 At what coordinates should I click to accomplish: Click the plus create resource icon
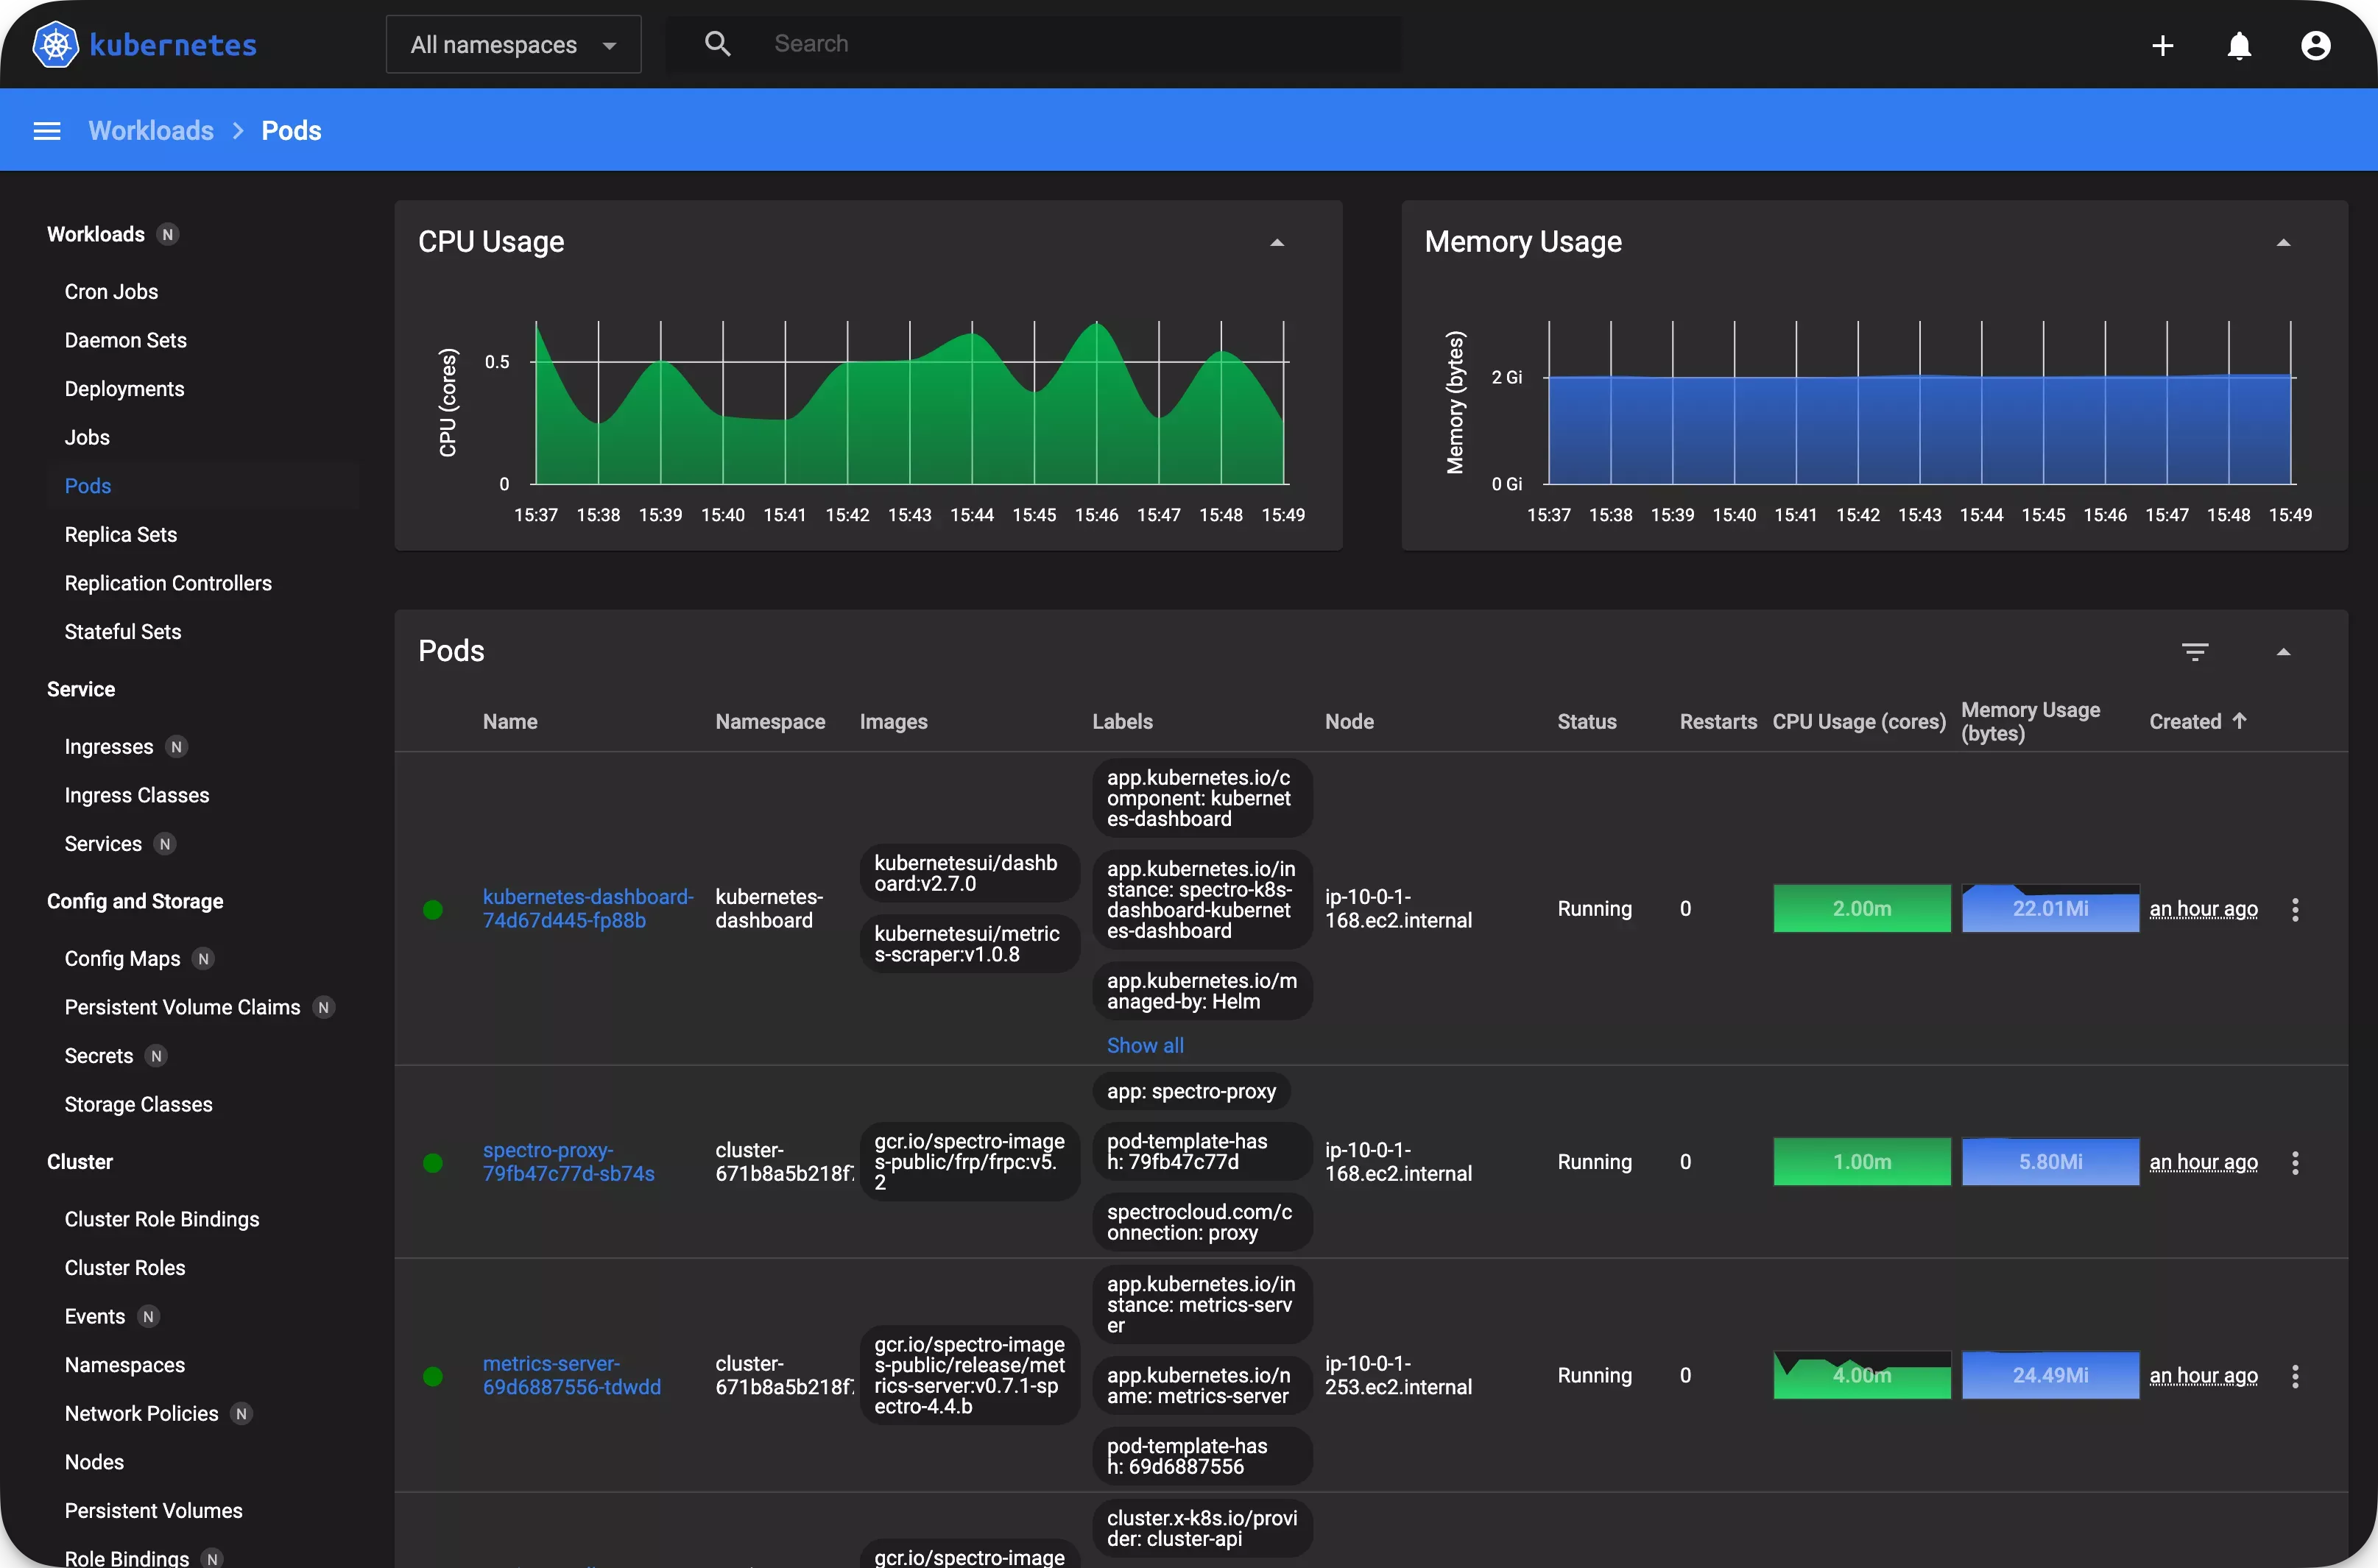point(2162,45)
